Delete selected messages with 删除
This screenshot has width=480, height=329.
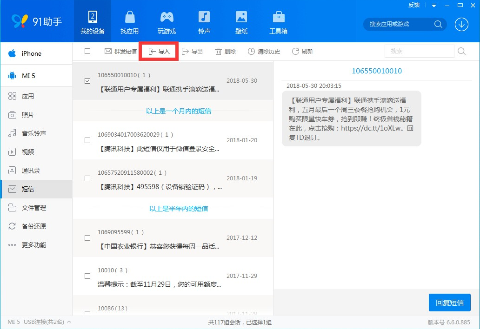point(225,52)
